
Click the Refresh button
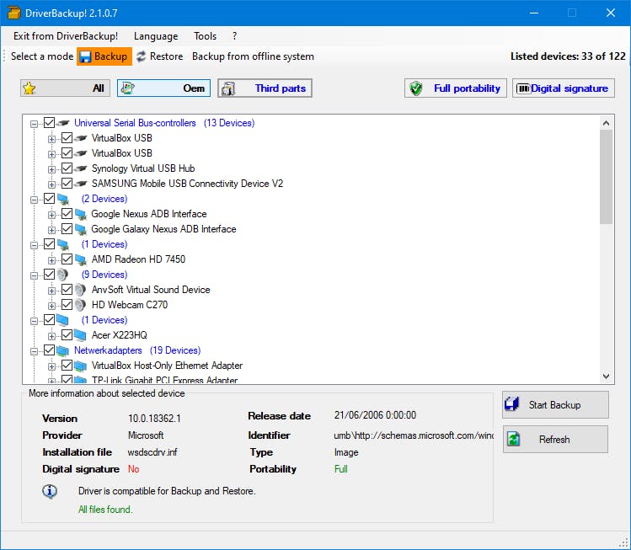[x=555, y=440]
